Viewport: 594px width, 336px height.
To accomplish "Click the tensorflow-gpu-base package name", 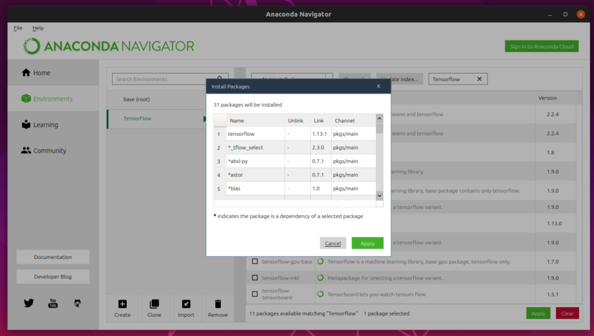I will click(287, 261).
